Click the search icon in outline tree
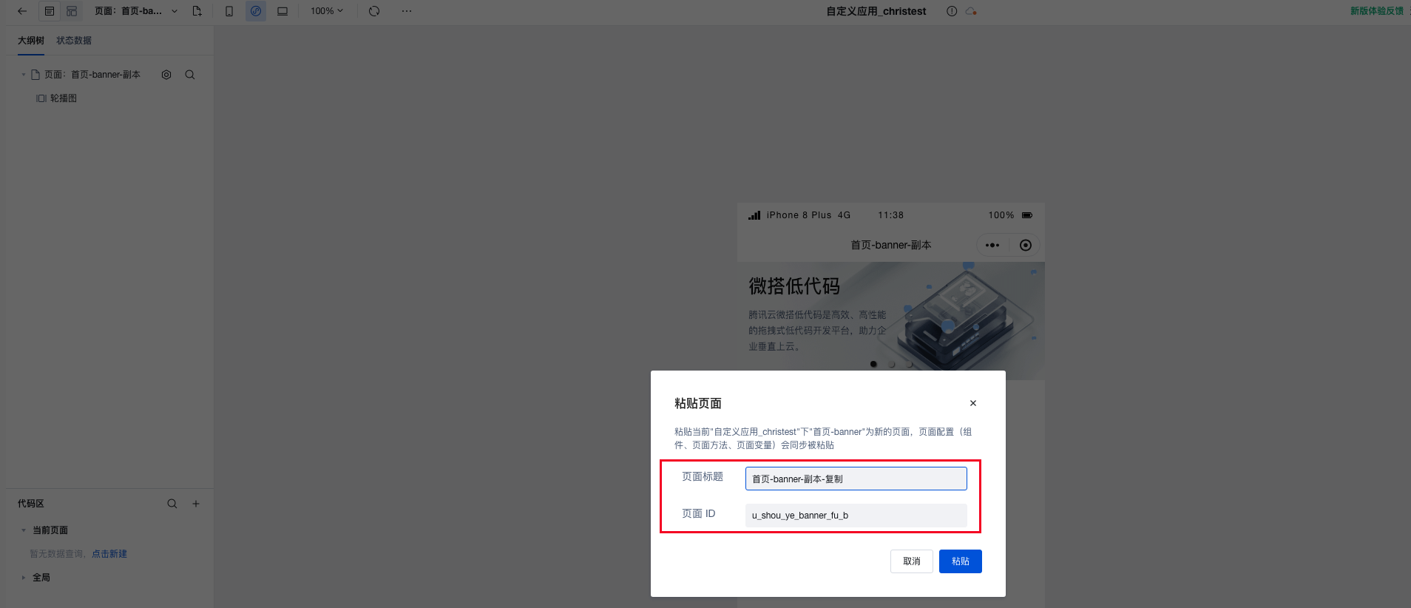1411x608 pixels. 190,75
